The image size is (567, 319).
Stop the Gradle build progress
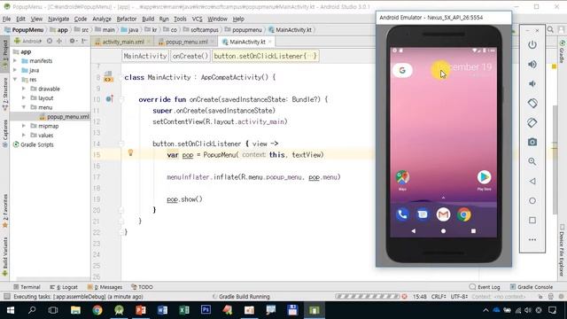[x=404, y=297]
